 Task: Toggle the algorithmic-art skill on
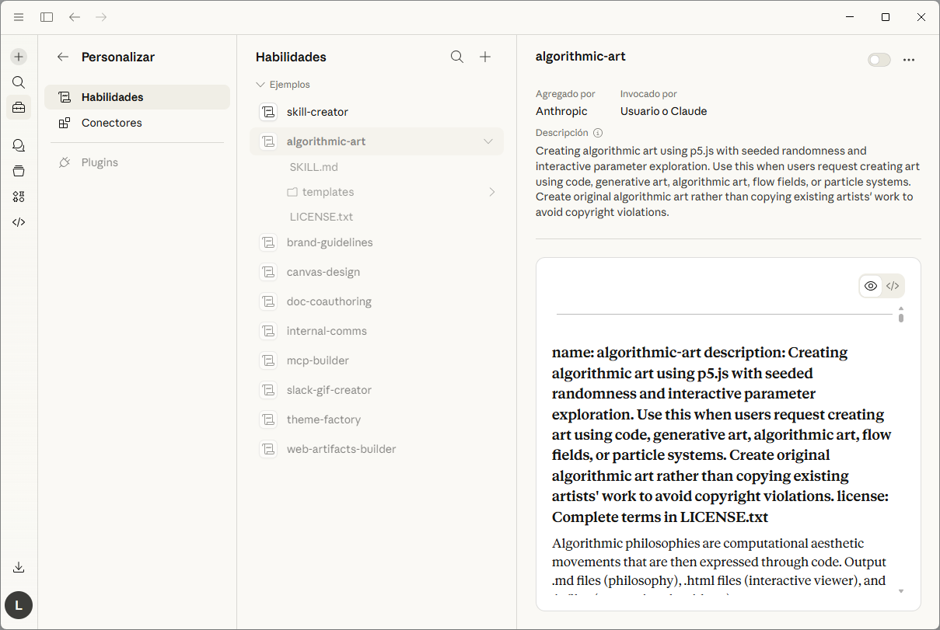click(879, 60)
